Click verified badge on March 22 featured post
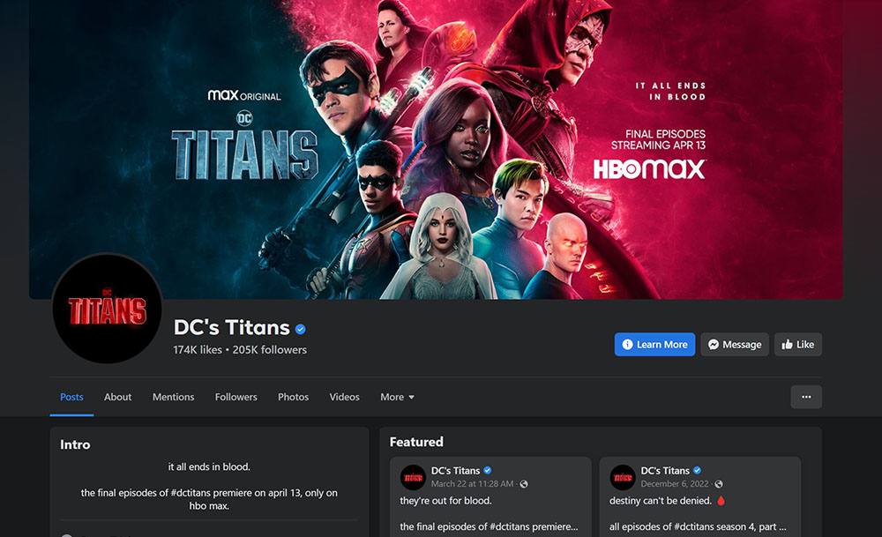 [x=488, y=471]
